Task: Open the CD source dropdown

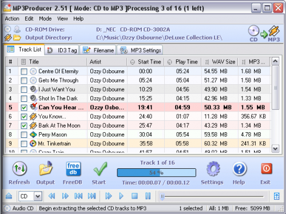Action: [38, 196]
